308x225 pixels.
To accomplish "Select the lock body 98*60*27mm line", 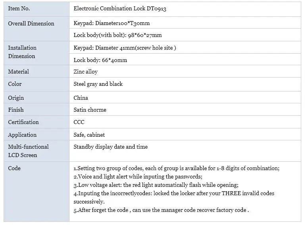I will [117, 35].
